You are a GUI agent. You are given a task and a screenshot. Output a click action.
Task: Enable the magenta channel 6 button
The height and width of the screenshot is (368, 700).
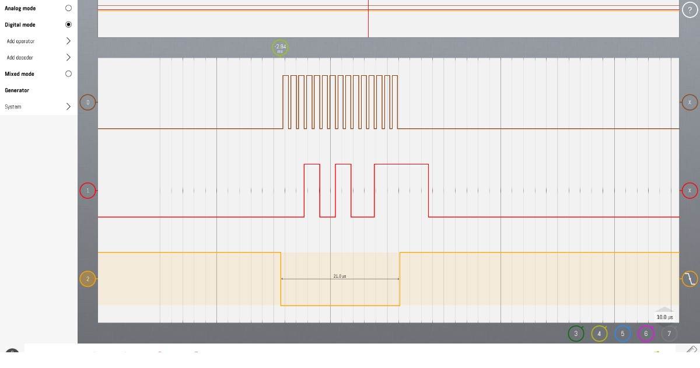click(646, 334)
